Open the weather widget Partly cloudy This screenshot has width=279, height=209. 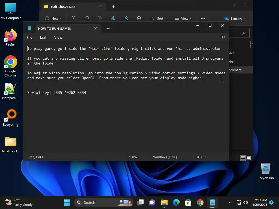click(19, 202)
